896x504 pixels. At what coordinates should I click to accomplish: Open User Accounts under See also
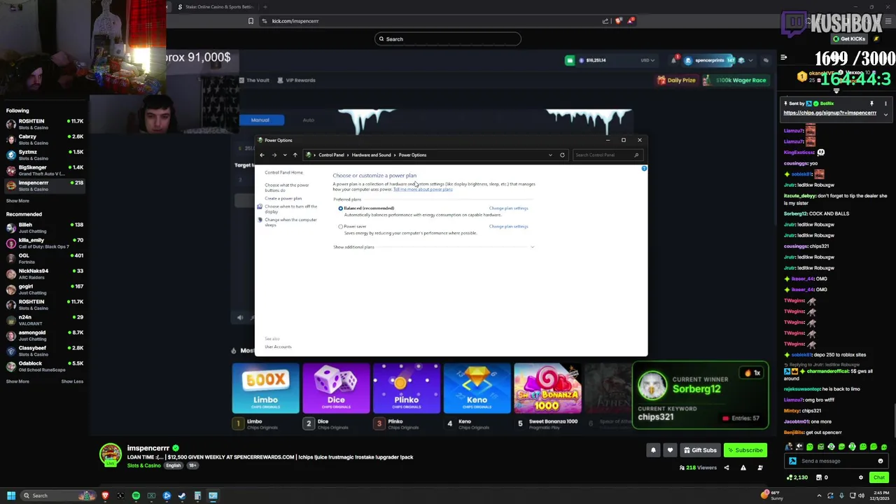(278, 346)
